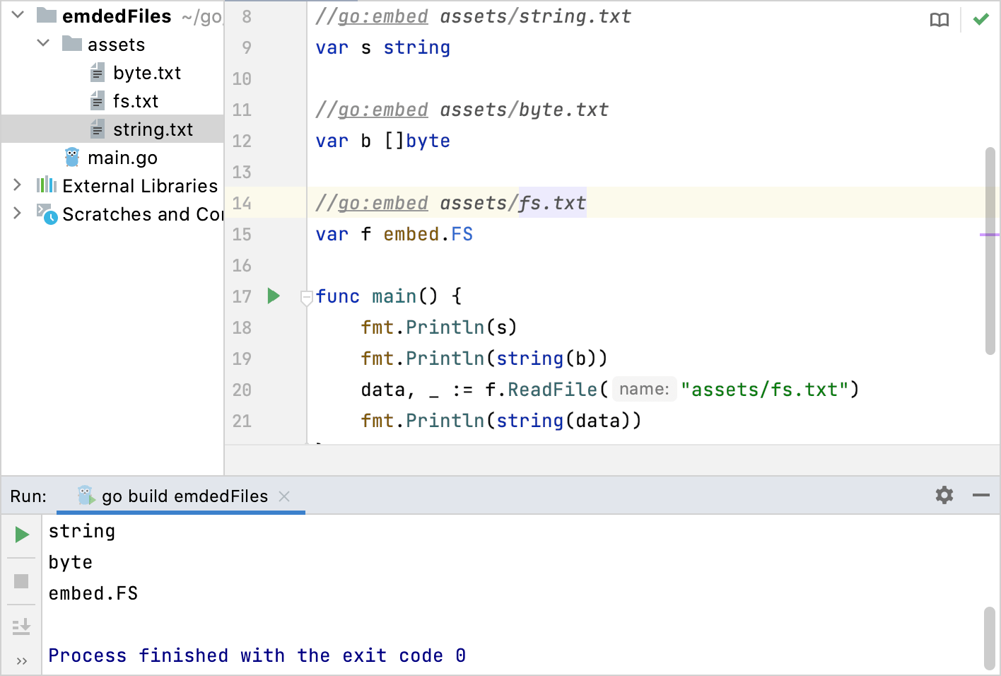
Task: Expand Scratches and Consoles node
Action: click(x=18, y=213)
